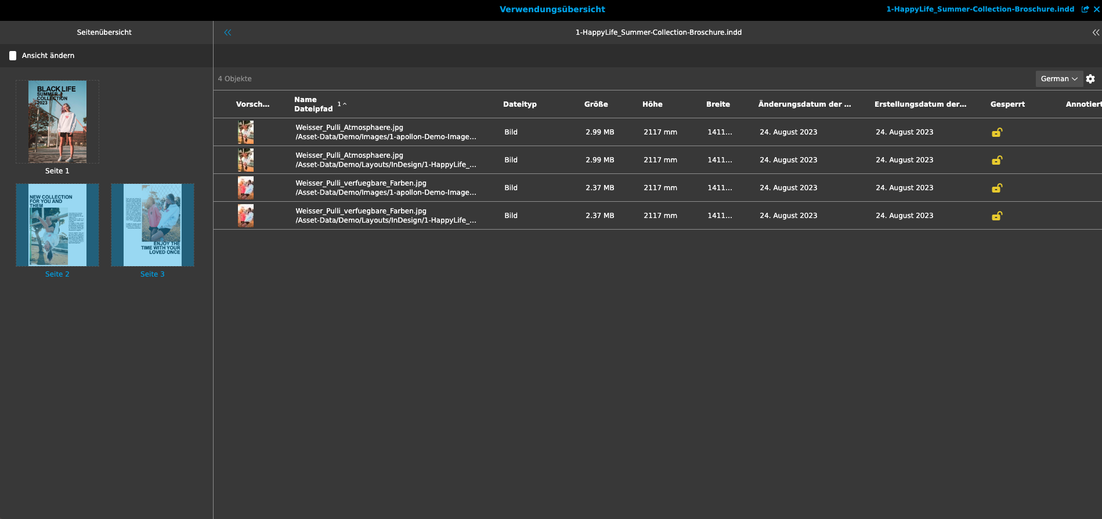Viewport: 1102px width, 519px height.
Task: Select the Seite 1 page thumbnail
Action: (x=57, y=122)
